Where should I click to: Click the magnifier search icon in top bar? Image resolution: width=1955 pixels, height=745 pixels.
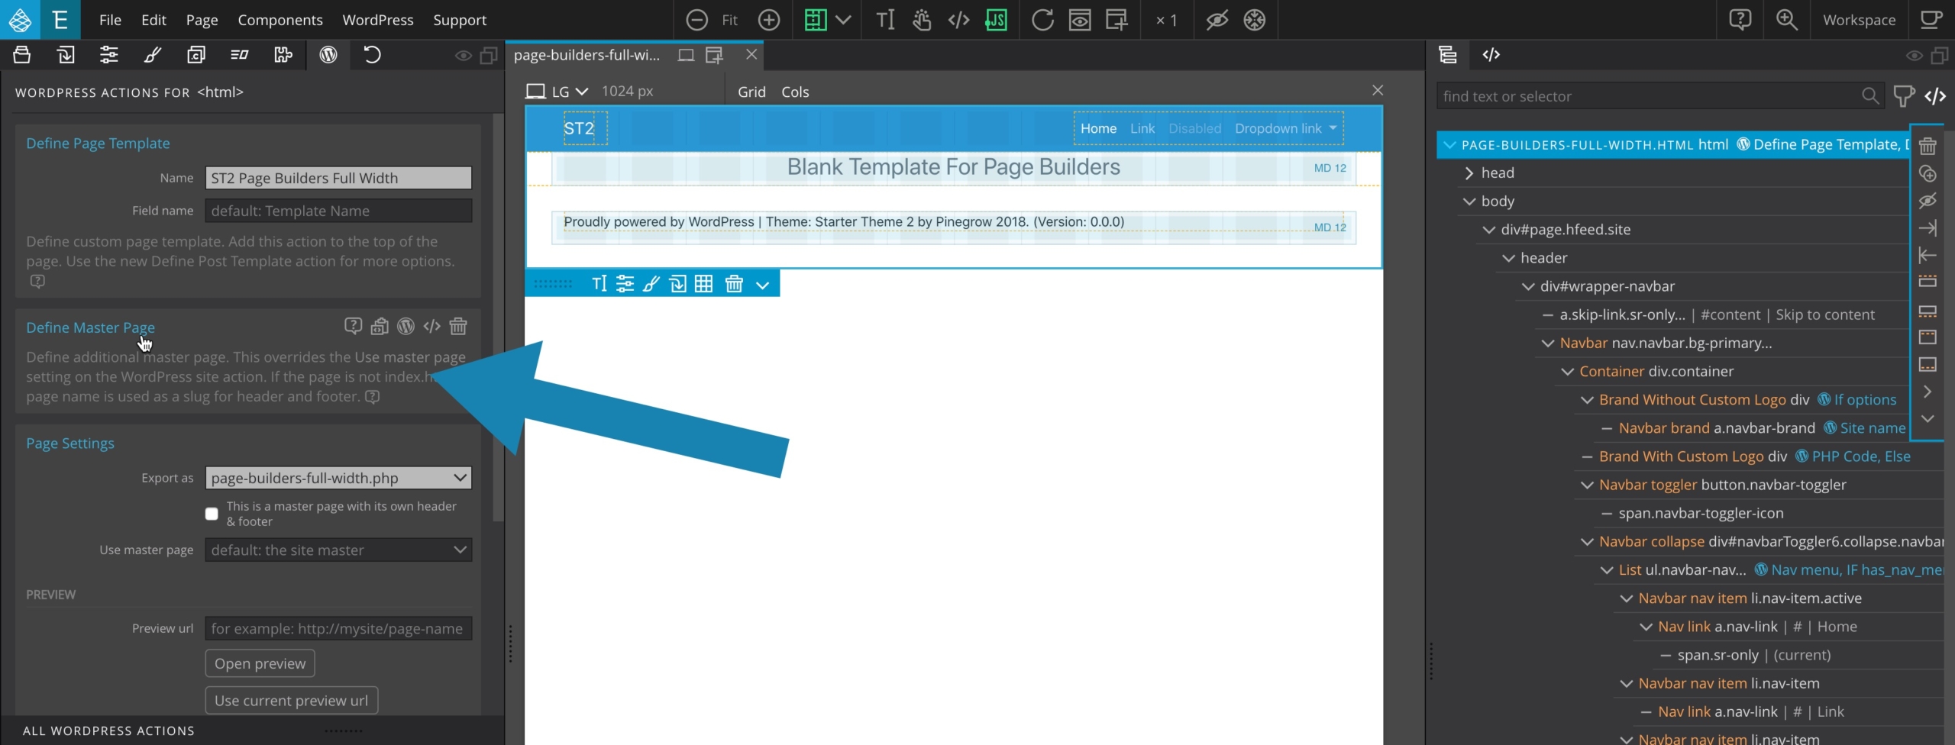point(1787,20)
